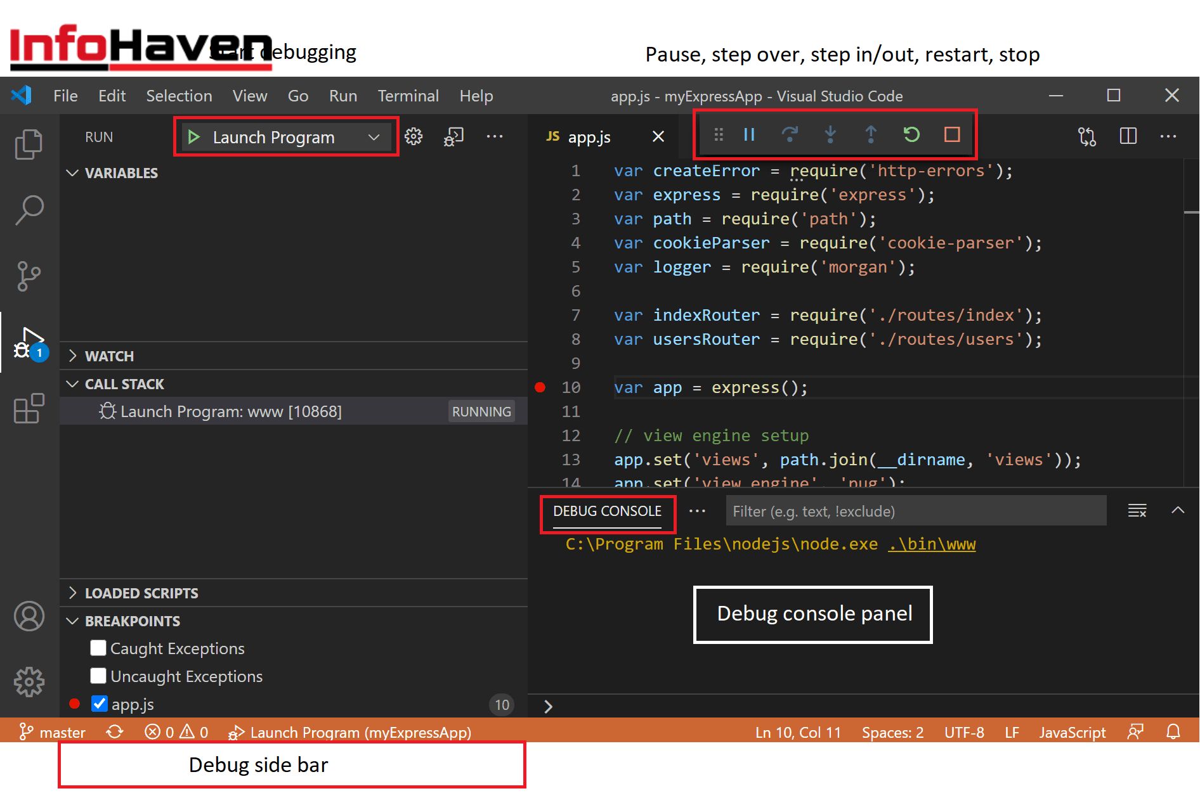Click the debug console filter field
1200x798 pixels.
(915, 511)
